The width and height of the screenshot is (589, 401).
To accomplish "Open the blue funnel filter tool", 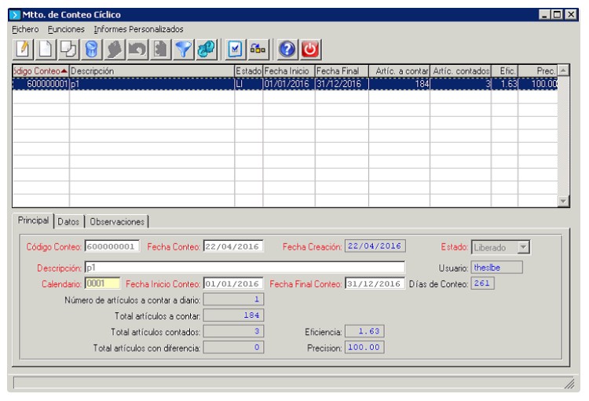I will pyautogui.click(x=183, y=49).
